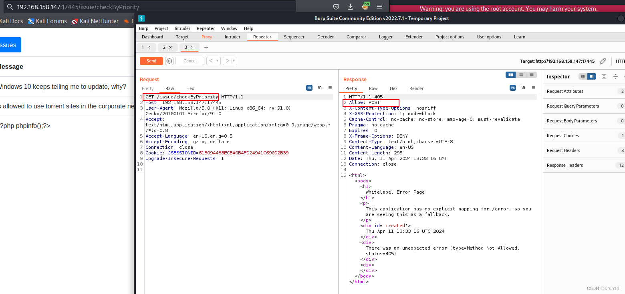Toggle non-printable \n characters in Response panel
The width and height of the screenshot is (625, 294).
click(523, 88)
